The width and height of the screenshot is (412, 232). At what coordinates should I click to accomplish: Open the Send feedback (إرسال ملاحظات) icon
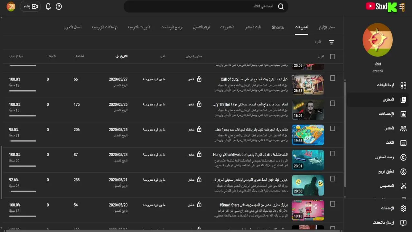(403, 223)
